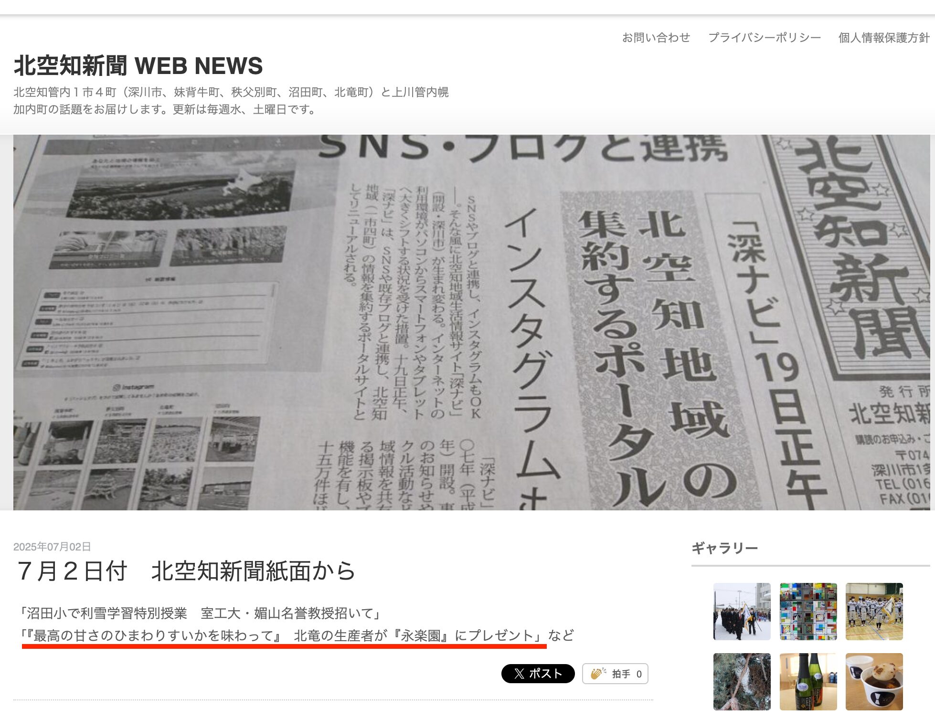View the green cider bottles gallery thumbnail
935x719 pixels.
tap(808, 682)
